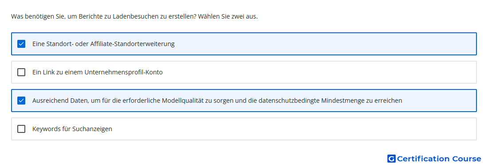Screen dimensions: 488x167
Task: Click the word 'Modellqualität' in third option
Action: [181, 101]
